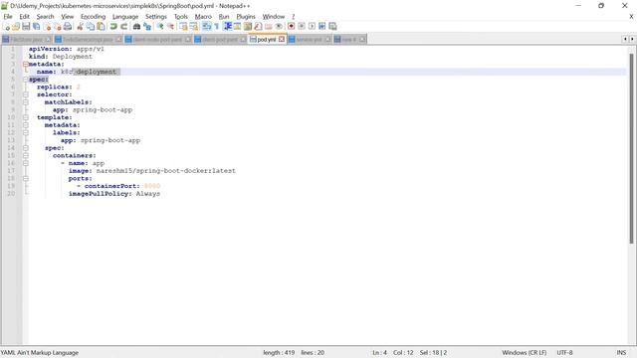Collapse the ports block fold marker

tap(26, 179)
